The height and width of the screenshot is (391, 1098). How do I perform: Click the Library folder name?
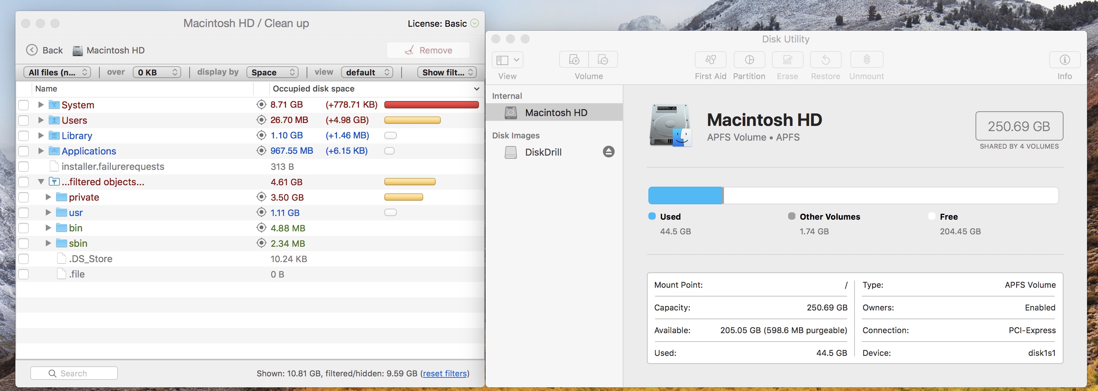point(77,135)
